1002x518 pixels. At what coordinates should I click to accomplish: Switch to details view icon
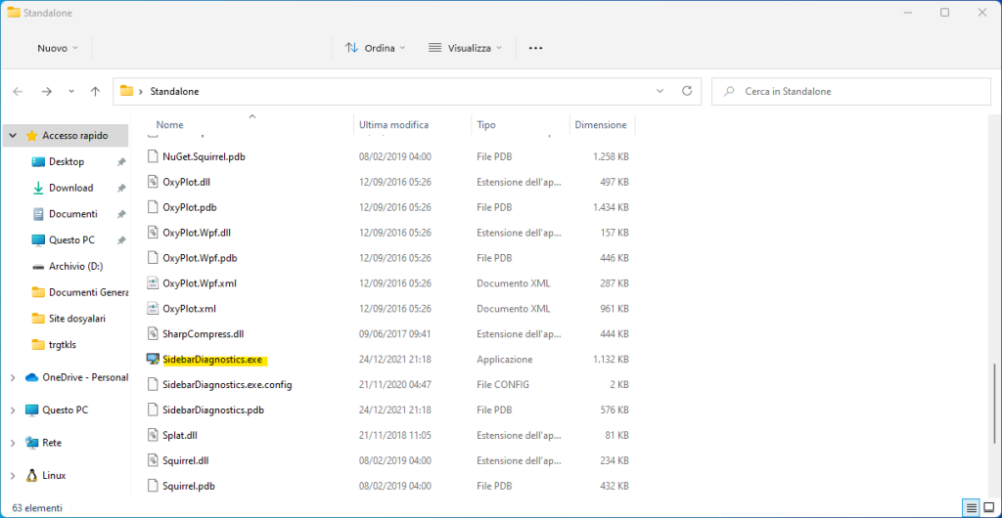[970, 507]
